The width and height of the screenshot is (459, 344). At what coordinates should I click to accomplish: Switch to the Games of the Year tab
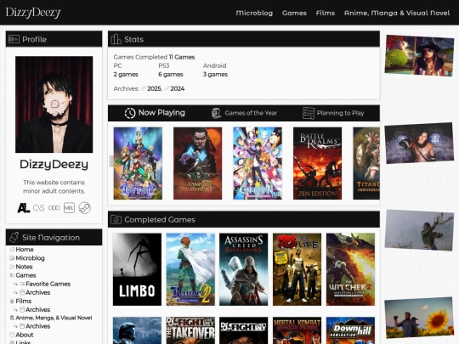[x=244, y=113]
